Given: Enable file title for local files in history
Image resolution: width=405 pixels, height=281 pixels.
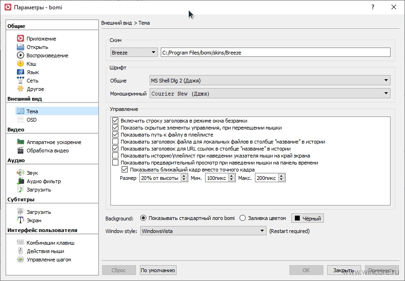Looking at the screenshot, I should point(116,142).
